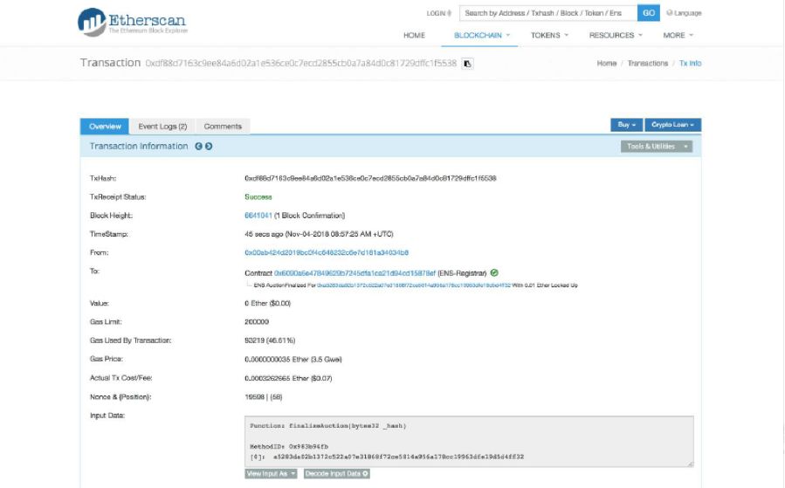Click the green verified checkmark next to ENS-Registrar
This screenshot has width=785, height=488.
(x=495, y=273)
